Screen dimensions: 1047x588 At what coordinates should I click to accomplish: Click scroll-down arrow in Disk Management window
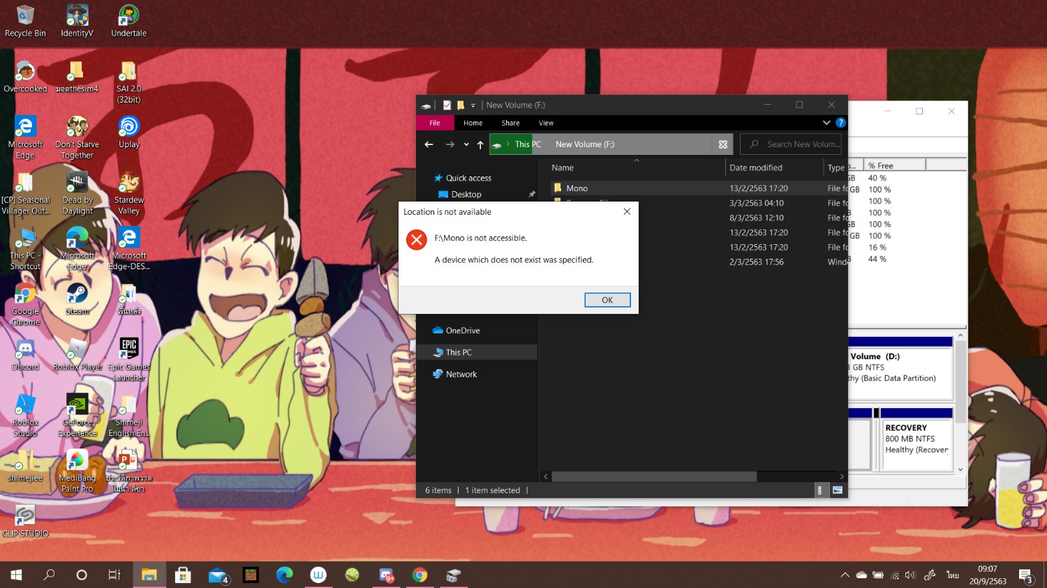tap(960, 469)
